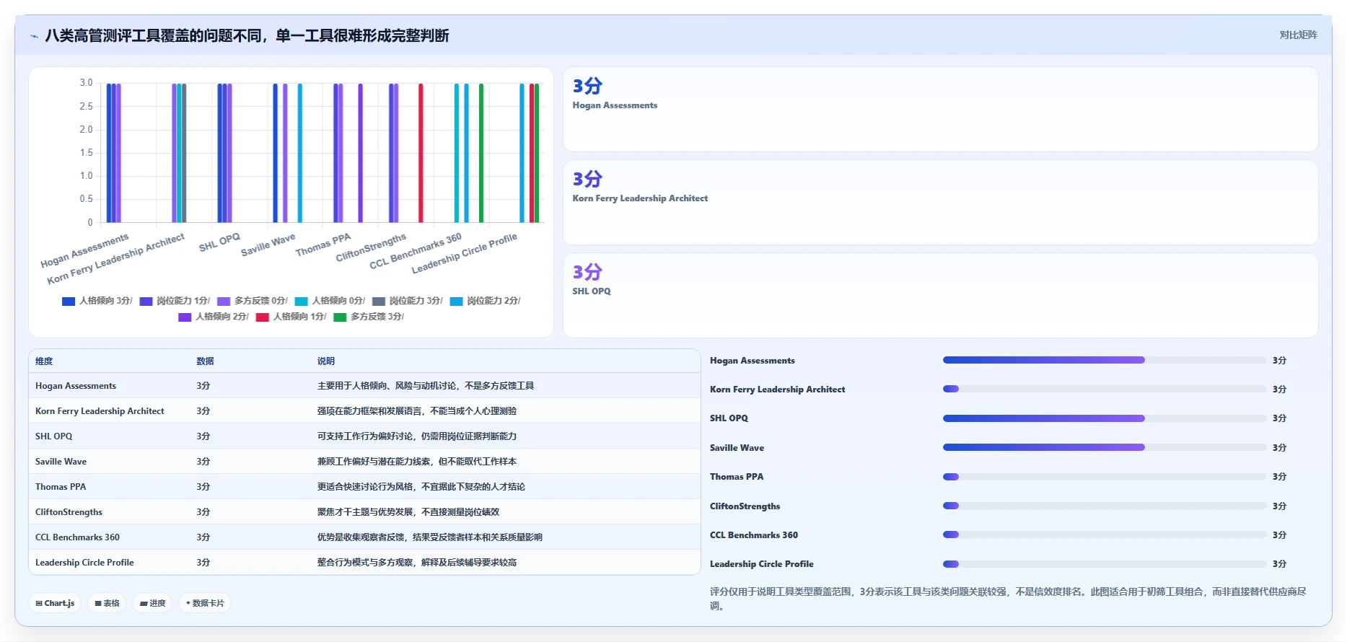Click the note 兼顾工作偏好与潜在能力线索
This screenshot has height=642, width=1347.
417,462
